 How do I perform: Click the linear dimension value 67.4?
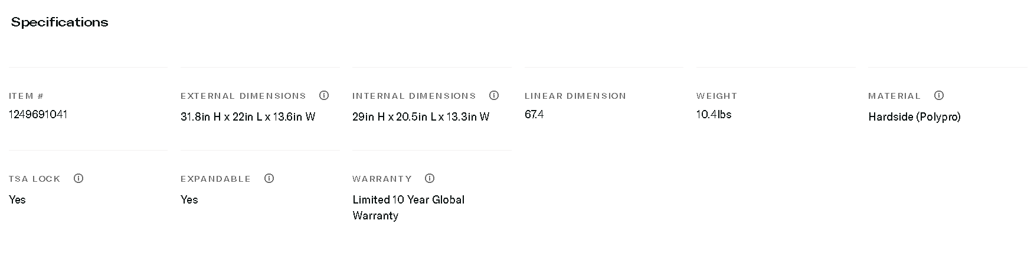click(534, 114)
